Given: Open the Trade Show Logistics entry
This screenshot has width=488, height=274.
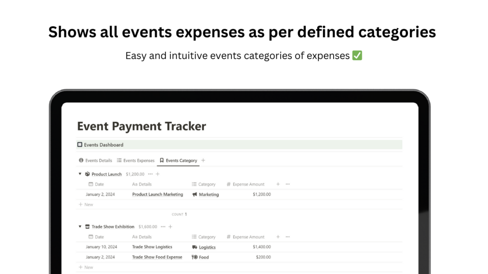Looking at the screenshot, I should point(152,247).
